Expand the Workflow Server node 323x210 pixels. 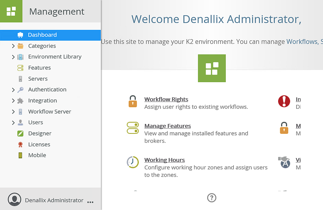click(13, 112)
